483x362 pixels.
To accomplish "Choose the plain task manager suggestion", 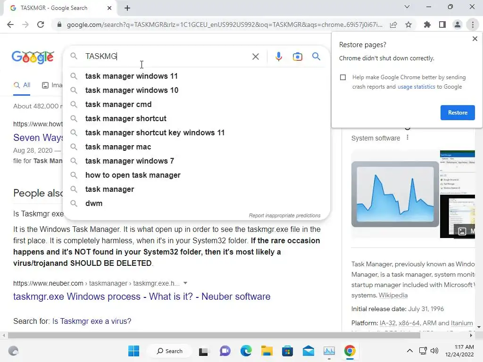I will [x=196, y=189].
